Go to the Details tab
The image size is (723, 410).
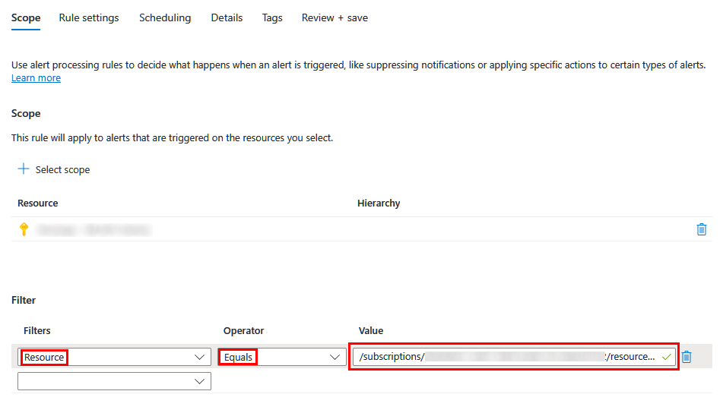(x=227, y=17)
